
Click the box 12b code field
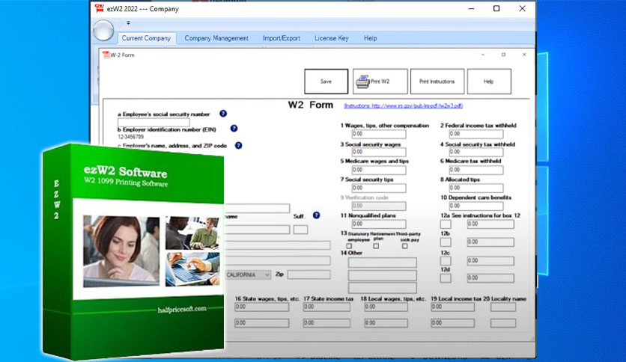click(x=446, y=242)
